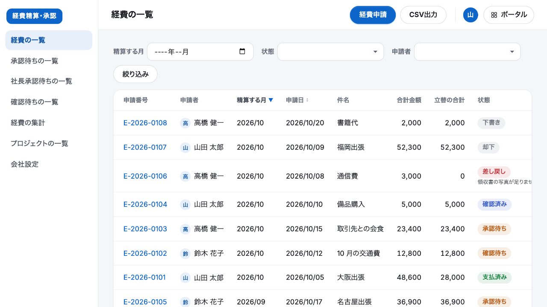Sort by the 精算する月 column header
The image size is (547, 307).
coord(255,100)
